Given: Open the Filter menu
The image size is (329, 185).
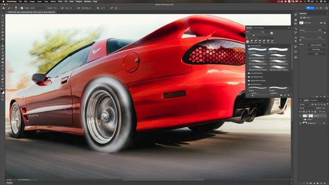Looking at the screenshot, I should (60, 2).
